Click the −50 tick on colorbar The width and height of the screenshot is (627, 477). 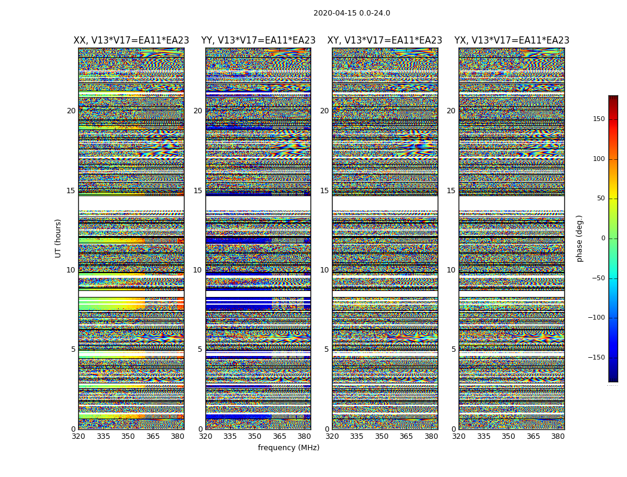[x=598, y=278]
